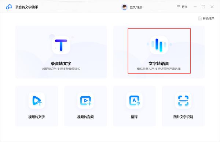Click the 翻译 label
This screenshot has width=220, height=142.
[134, 117]
